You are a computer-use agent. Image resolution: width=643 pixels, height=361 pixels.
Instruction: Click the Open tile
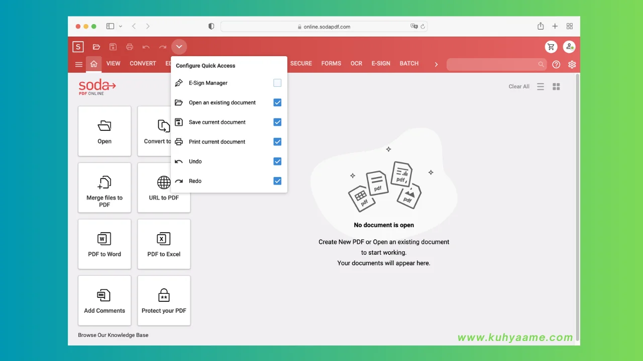(x=104, y=131)
